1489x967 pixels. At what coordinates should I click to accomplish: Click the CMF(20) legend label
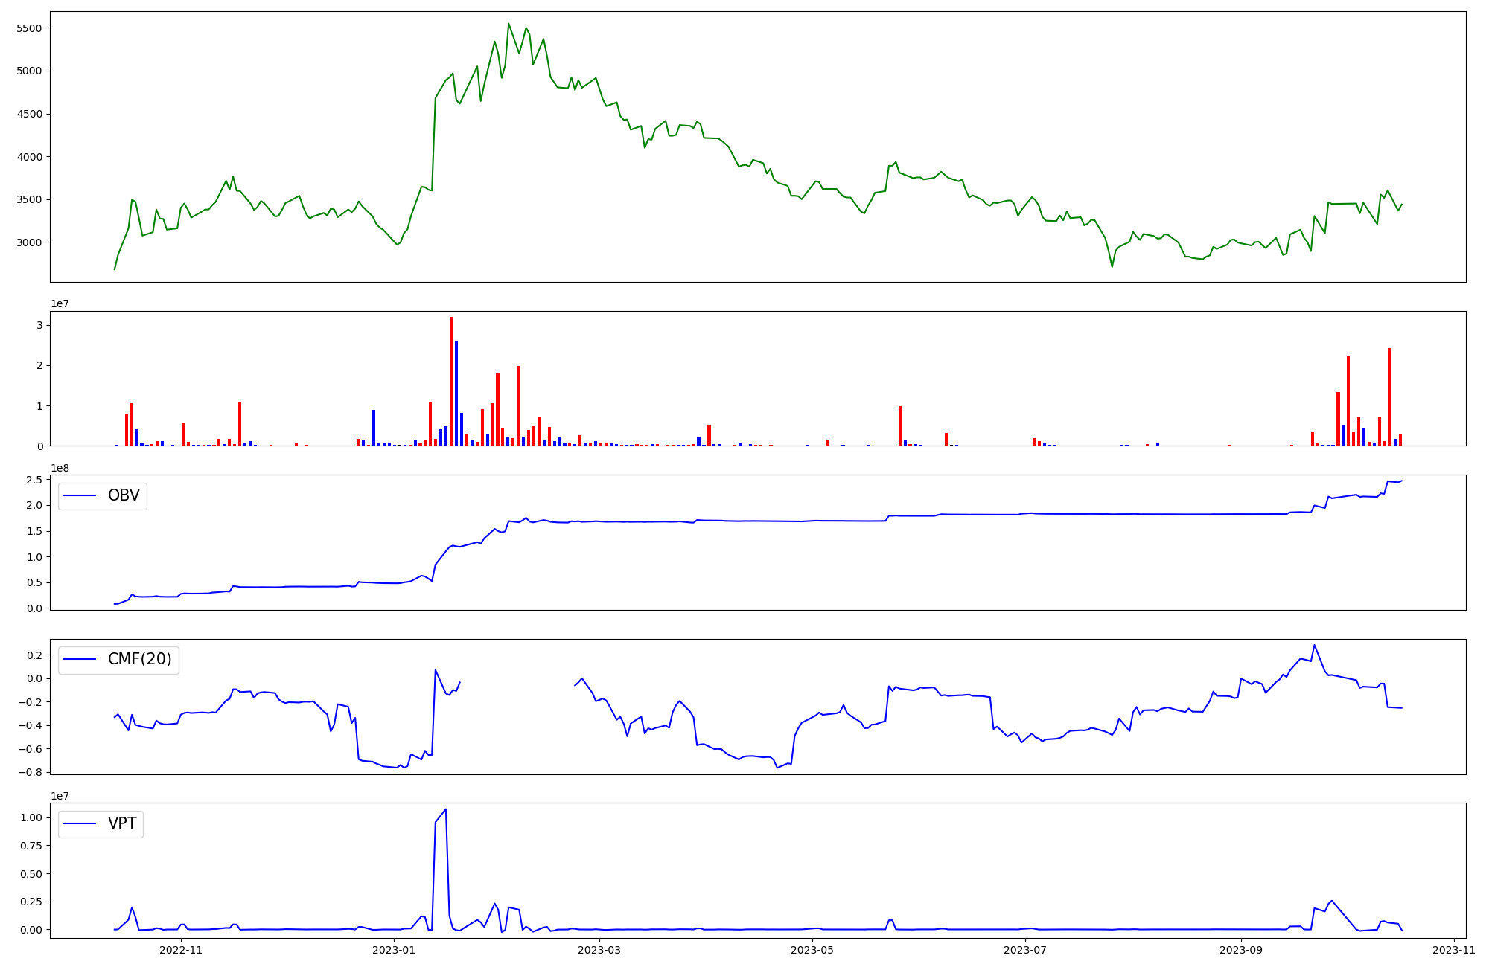point(139,659)
